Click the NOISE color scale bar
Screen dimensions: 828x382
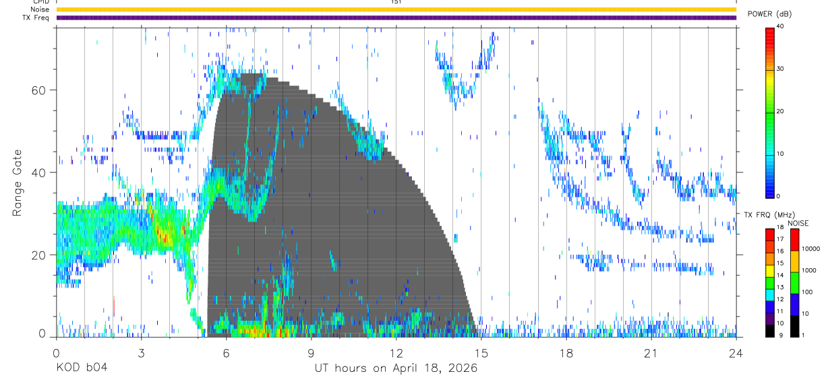point(795,283)
